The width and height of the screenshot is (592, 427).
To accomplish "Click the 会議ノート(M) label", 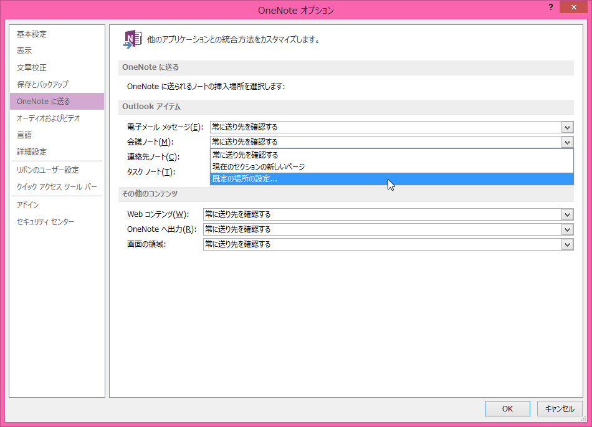I will 150,142.
